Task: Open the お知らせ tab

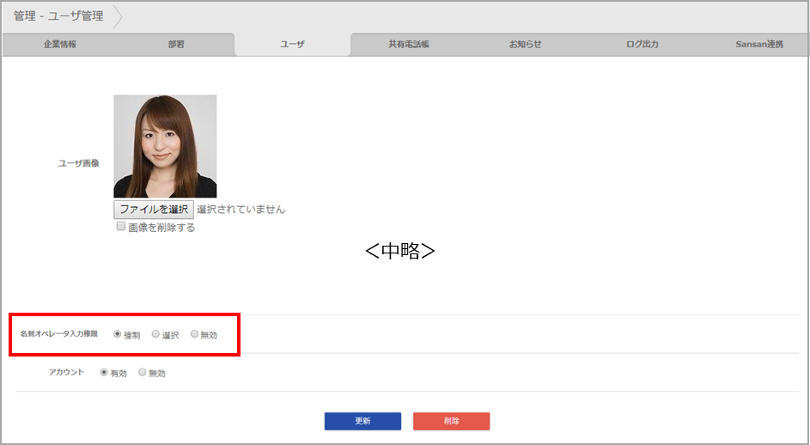Action: [x=525, y=44]
